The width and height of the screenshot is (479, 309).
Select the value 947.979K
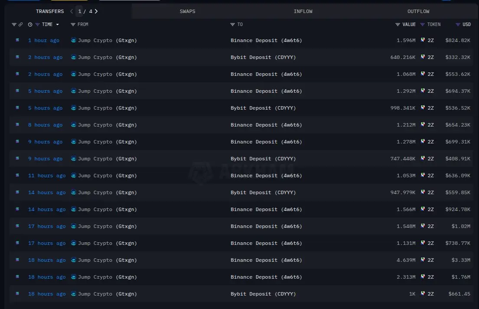point(403,192)
